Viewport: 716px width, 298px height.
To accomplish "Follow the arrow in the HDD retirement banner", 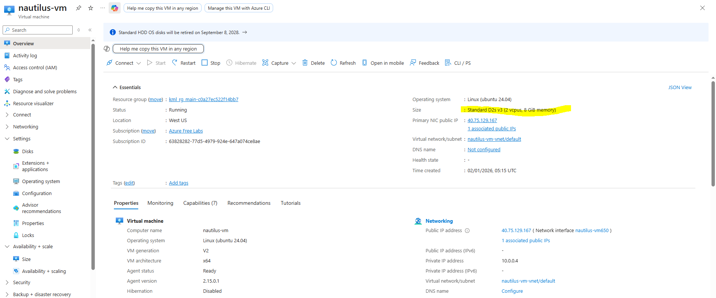I will (x=245, y=32).
